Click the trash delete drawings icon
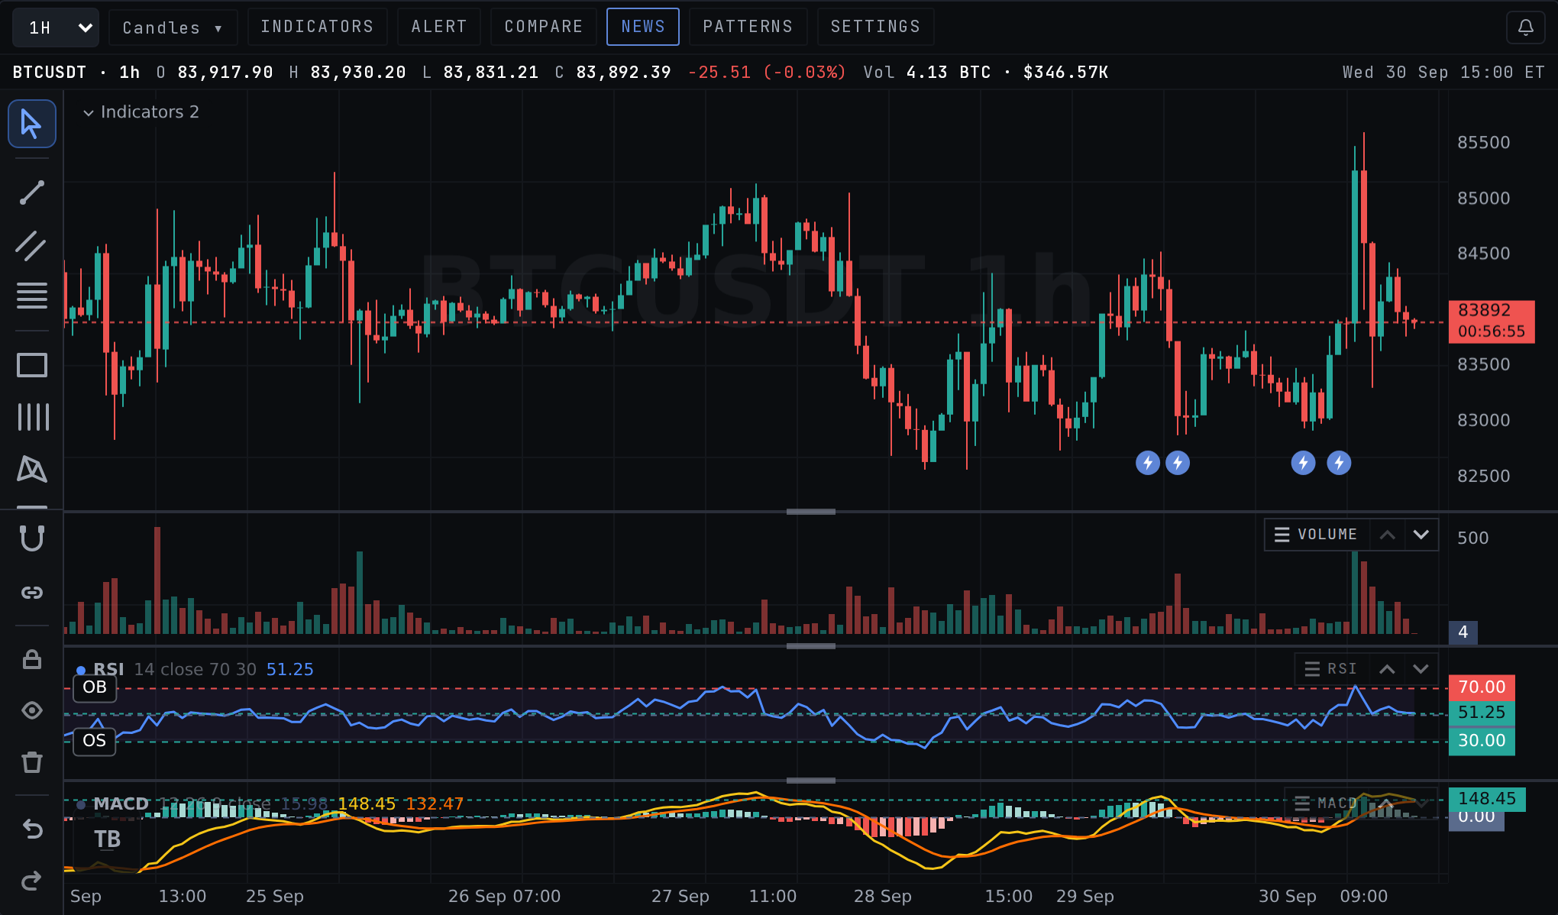 pos(31,761)
